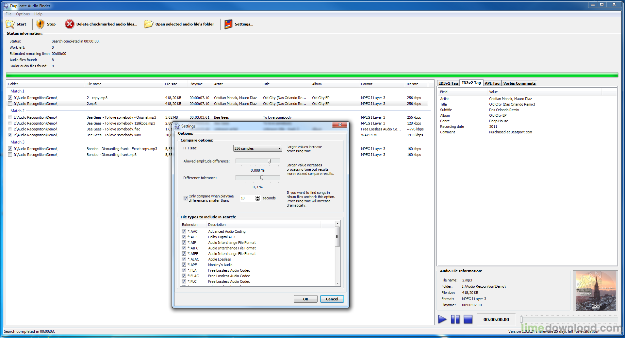The width and height of the screenshot is (625, 338).
Task: Open the FFT size dropdown
Action: click(x=257, y=148)
